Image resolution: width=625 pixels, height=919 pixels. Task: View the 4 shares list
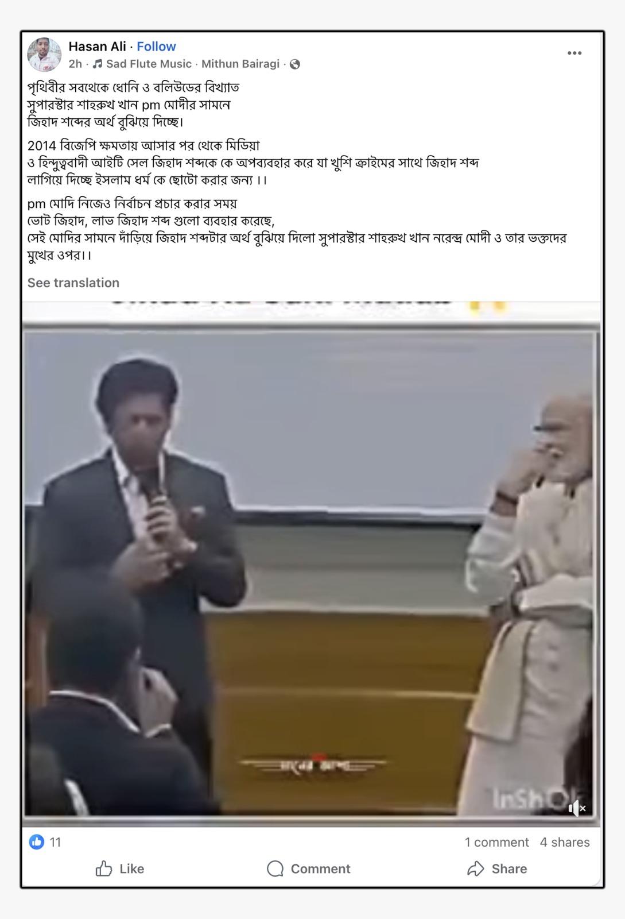565,842
